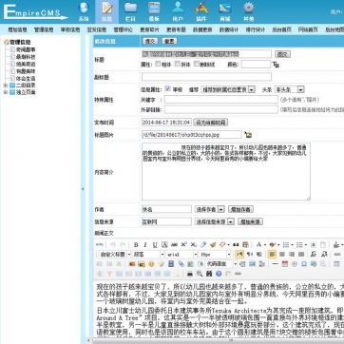Open the 增加信息 submenu item

17,29
